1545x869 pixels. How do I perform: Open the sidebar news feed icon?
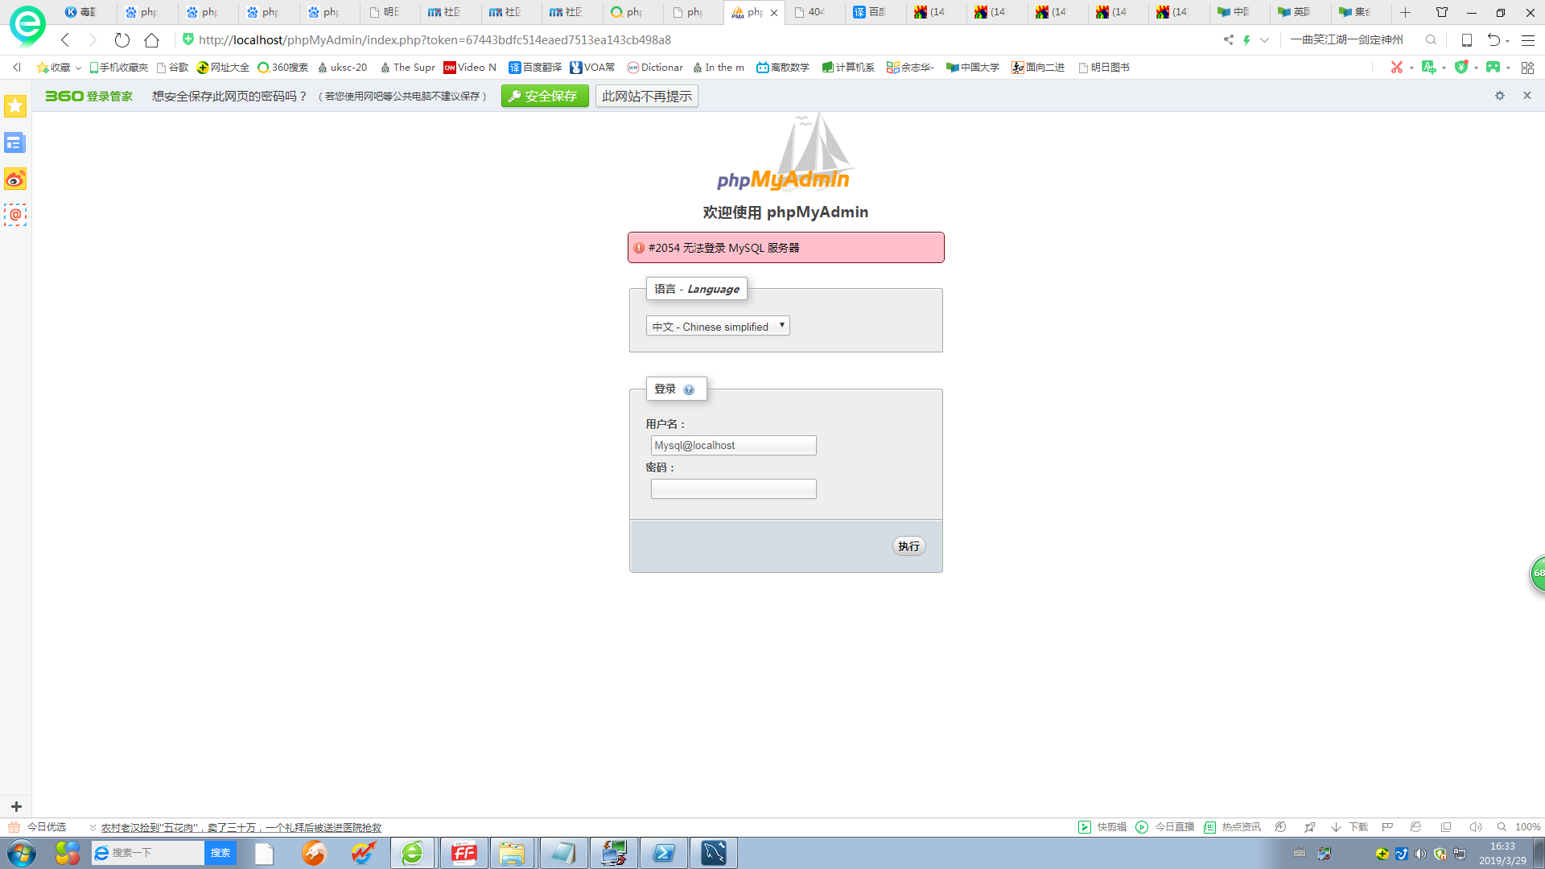click(15, 142)
